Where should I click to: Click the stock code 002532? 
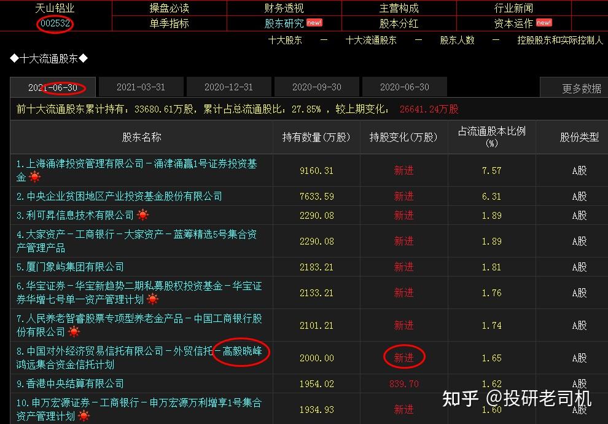[x=55, y=23]
